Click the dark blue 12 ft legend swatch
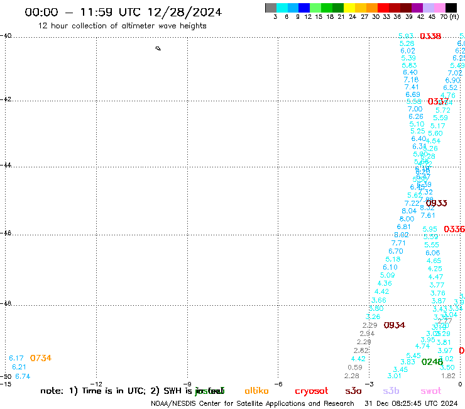Screen dimensions: 465x409 coord(304,8)
